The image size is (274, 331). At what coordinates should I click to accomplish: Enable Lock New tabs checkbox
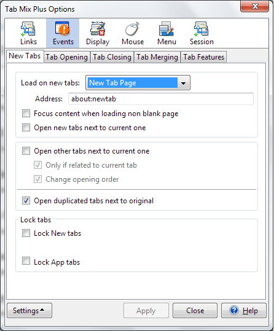point(26,233)
